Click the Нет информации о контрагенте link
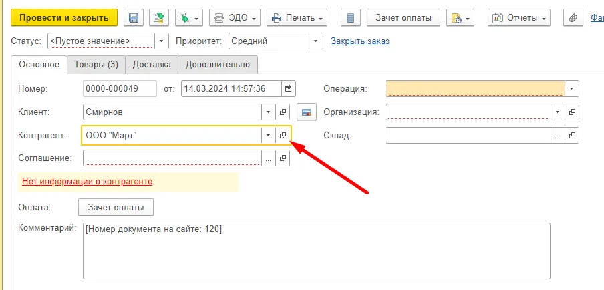 tap(87, 181)
